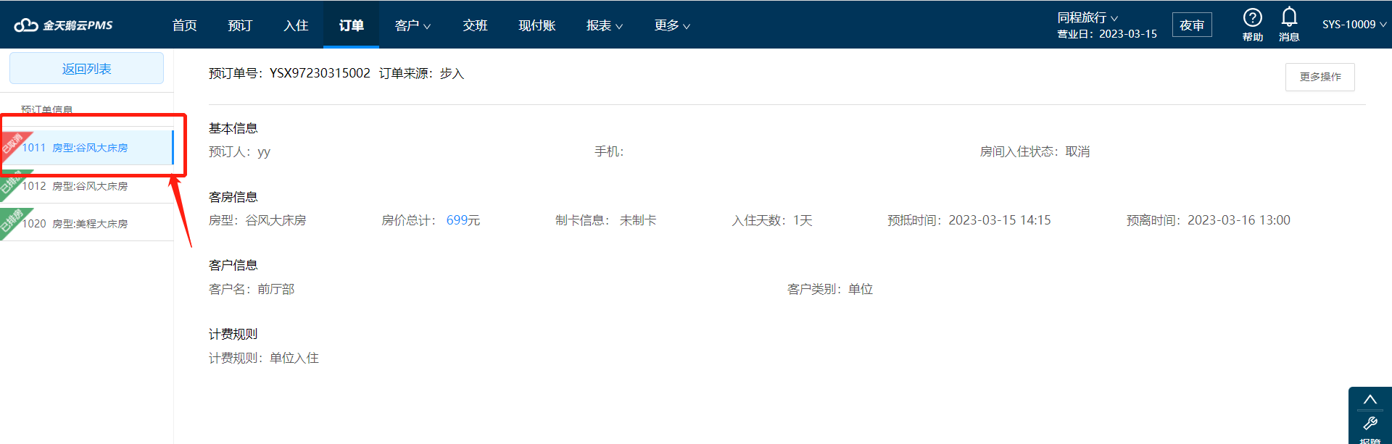Click the 夜审 button

point(1192,25)
